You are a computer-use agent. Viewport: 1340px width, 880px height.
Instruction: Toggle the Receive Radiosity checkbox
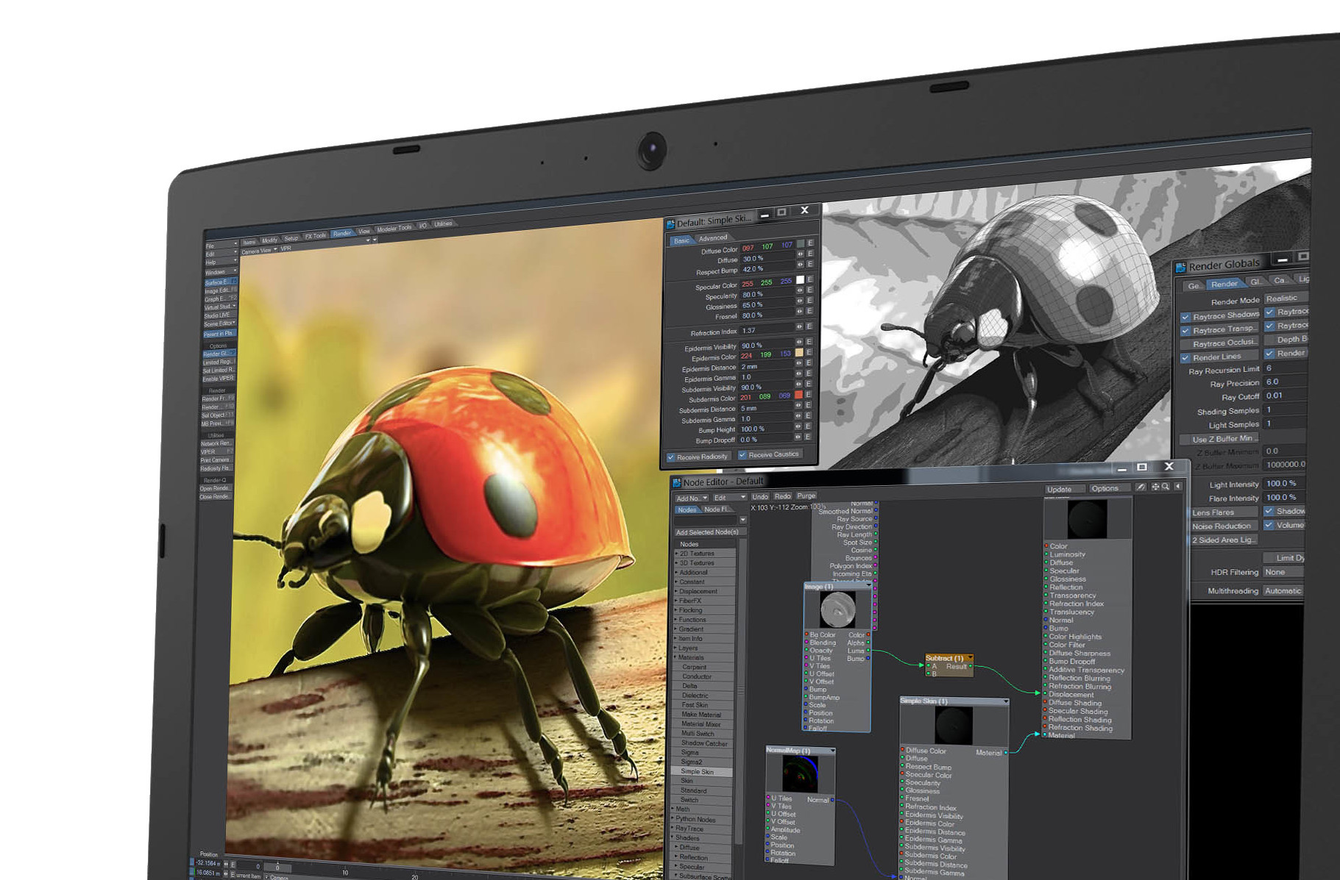pyautogui.click(x=671, y=457)
